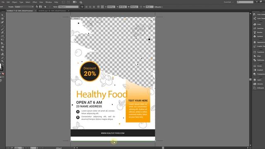Viewport: 265px width, 149px height.
Task: Open the Pathfinder panel
Action: 258,60
